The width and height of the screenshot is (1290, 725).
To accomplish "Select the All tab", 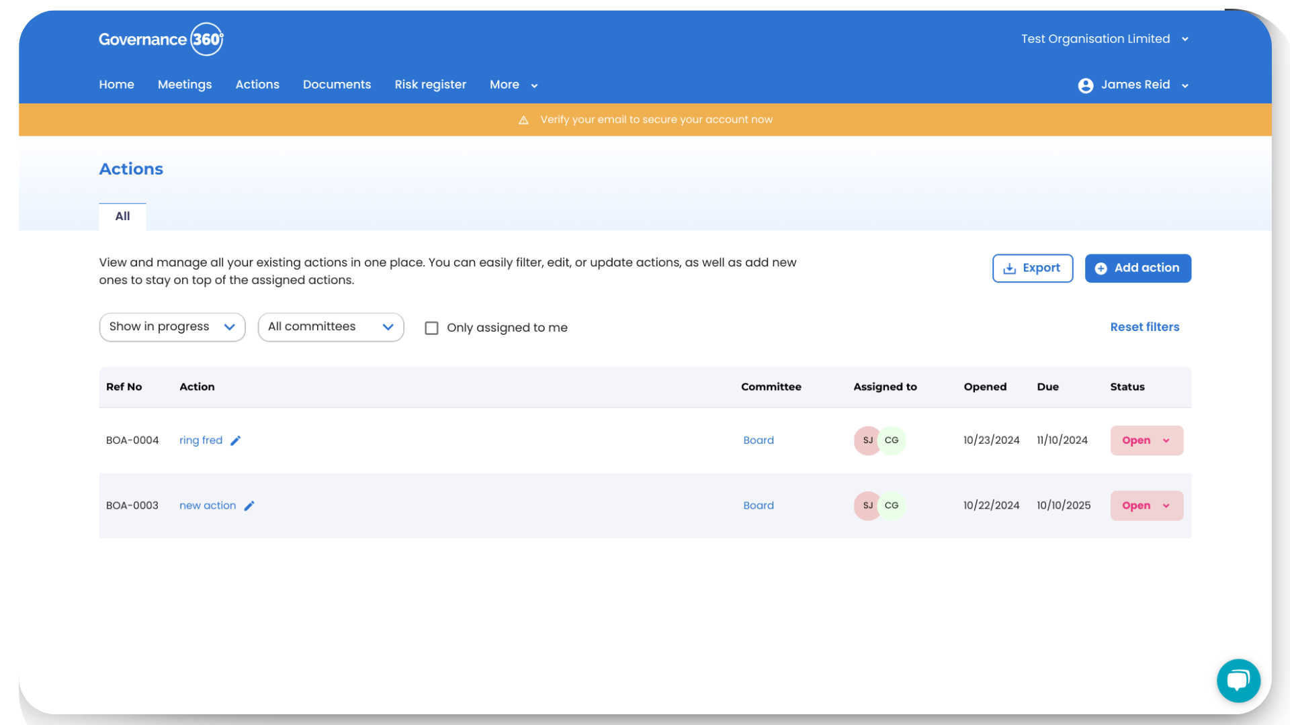I will pos(122,216).
